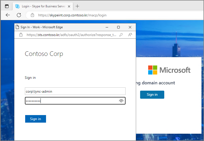Reveal password with the eye icon
Image resolution: width=204 pixels, height=141 pixels.
(121, 101)
